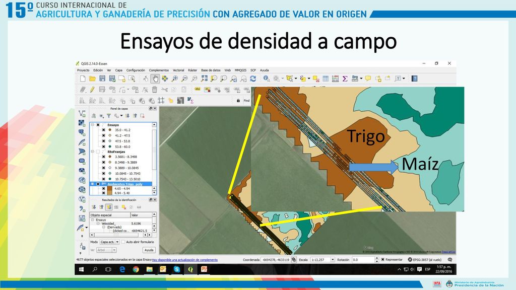
Task: Open Google Chrome from the taskbar
Action: coord(136,269)
